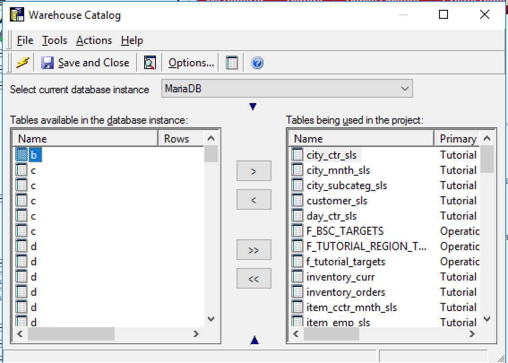Click the table icon next to table b
Viewport: 508px width, 363px height.
tap(21, 155)
